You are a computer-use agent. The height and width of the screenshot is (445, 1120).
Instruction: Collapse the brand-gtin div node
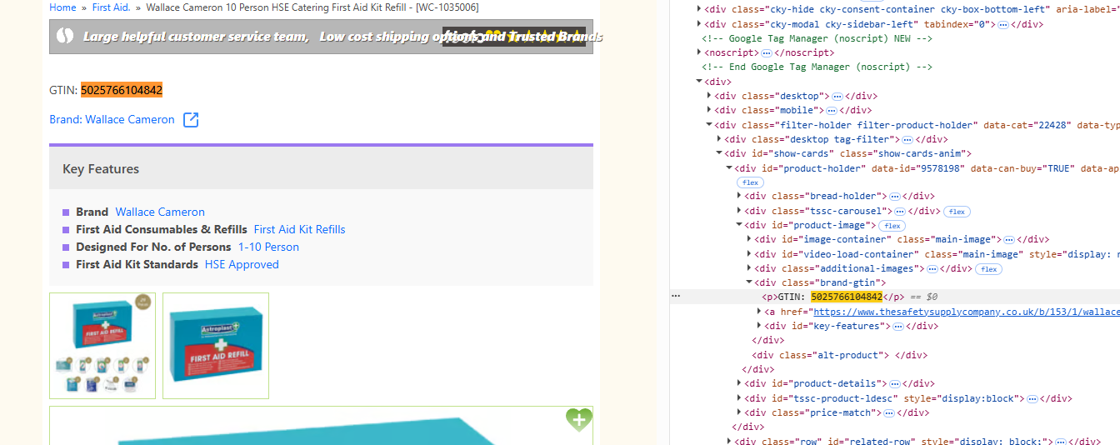[x=749, y=282]
